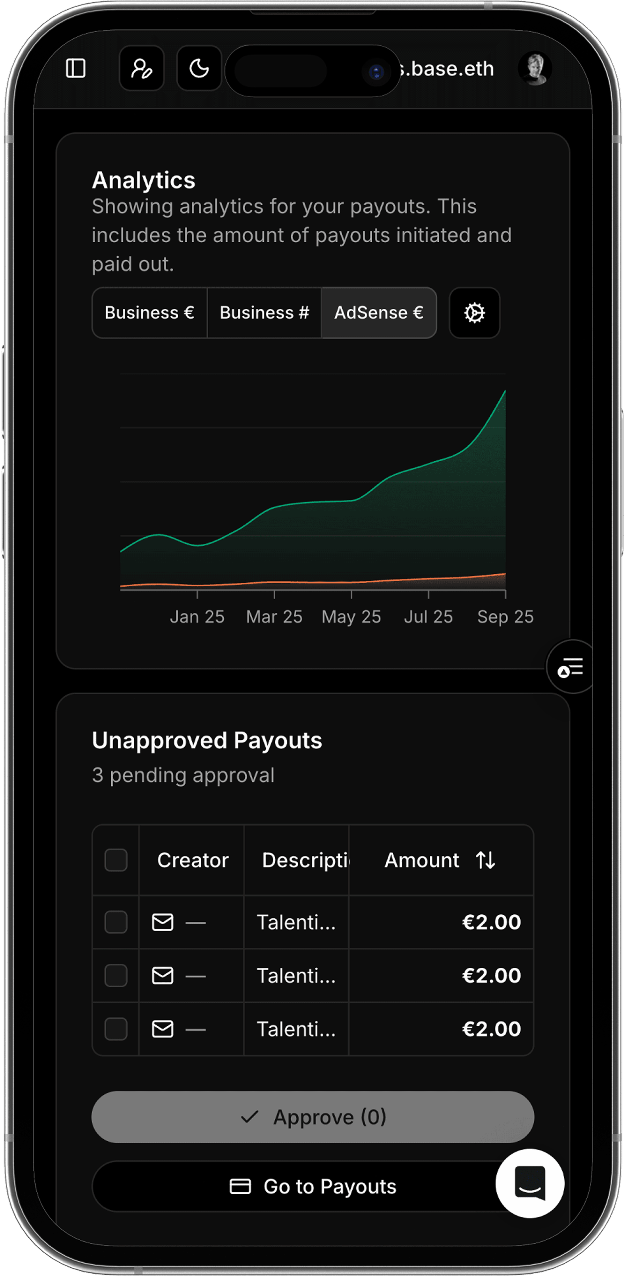Open chart settings gear icon
The width and height of the screenshot is (624, 1277).
click(474, 313)
